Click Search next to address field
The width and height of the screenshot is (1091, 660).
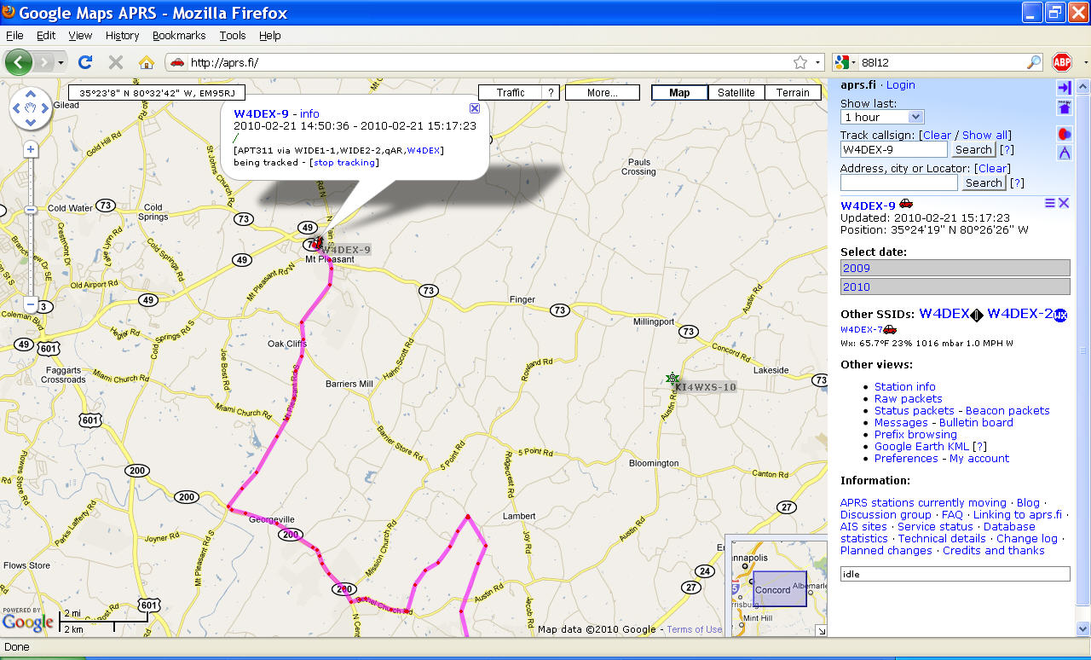click(984, 182)
